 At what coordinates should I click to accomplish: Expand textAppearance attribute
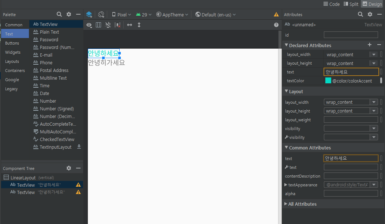(286, 185)
